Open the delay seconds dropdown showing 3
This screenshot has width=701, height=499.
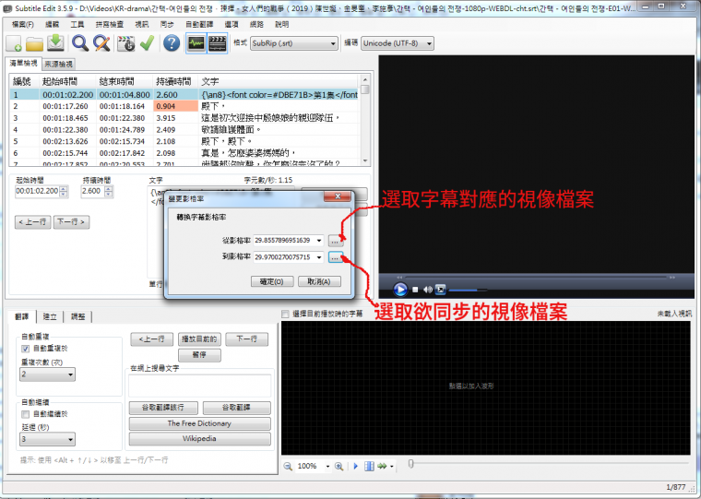coord(47,440)
